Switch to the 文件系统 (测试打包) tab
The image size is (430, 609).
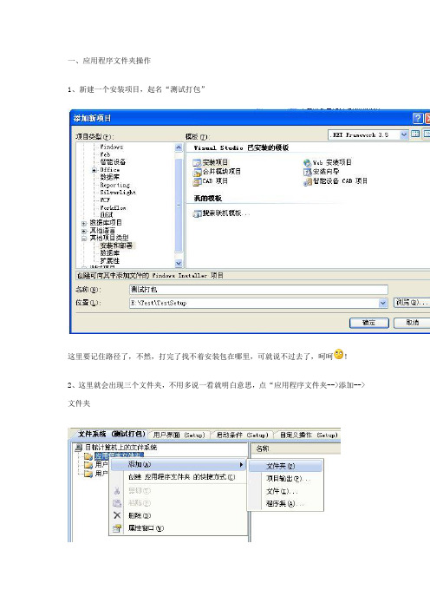[x=111, y=434]
